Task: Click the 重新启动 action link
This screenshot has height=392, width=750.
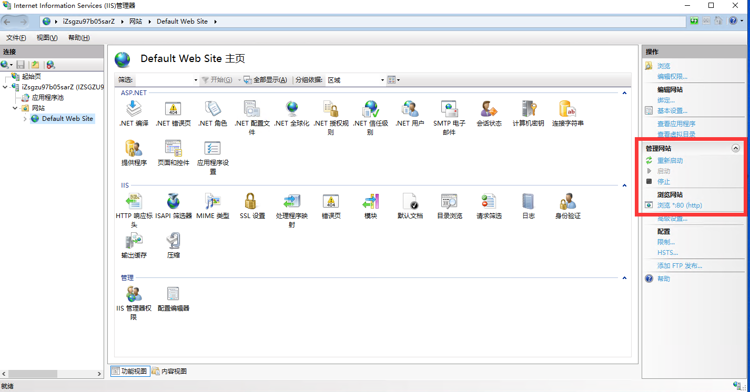Action: (670, 161)
